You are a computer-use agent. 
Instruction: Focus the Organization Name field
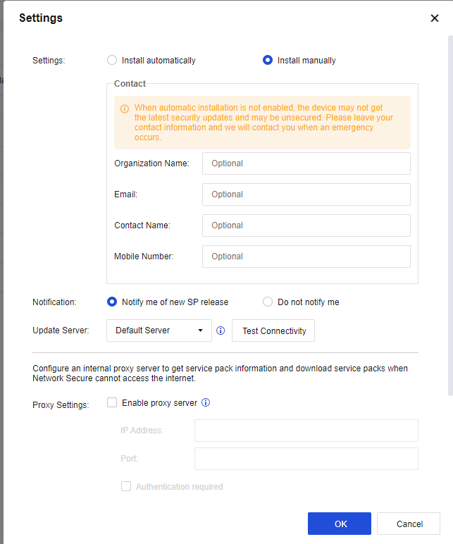point(306,163)
